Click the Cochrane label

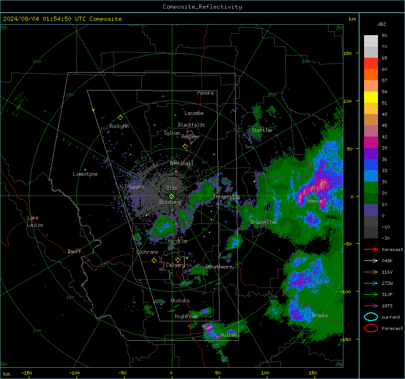[147, 252]
